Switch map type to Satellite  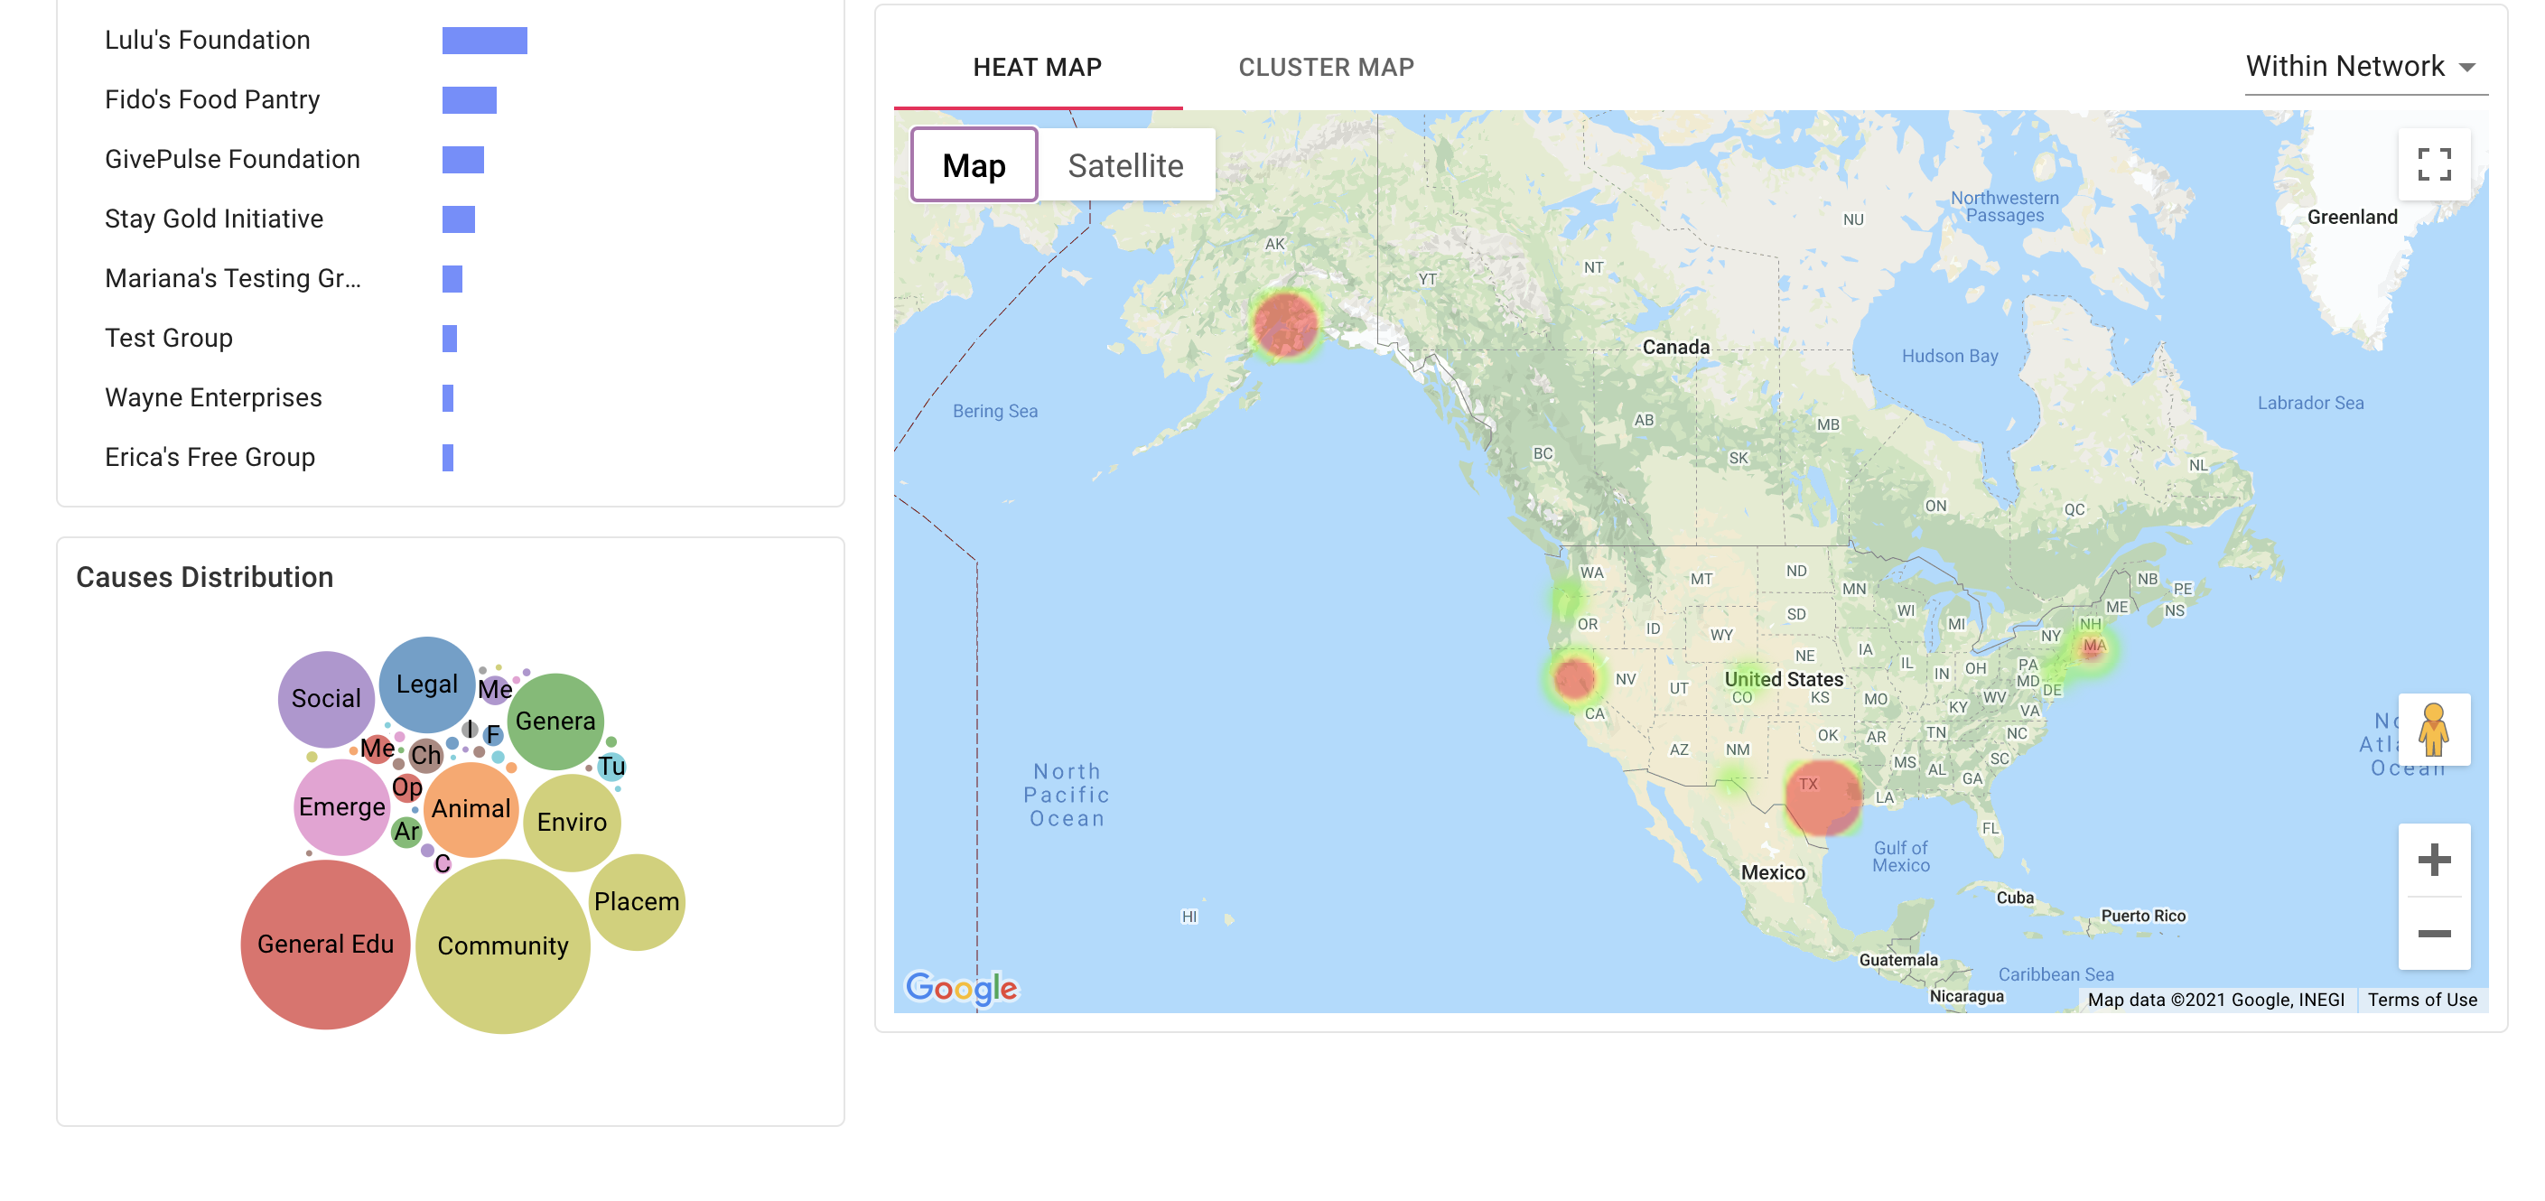pyautogui.click(x=1125, y=165)
